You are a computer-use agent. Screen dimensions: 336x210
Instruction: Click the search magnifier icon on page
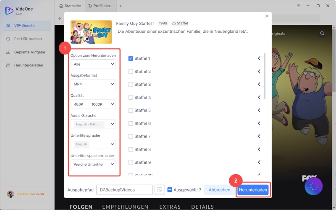(322, 33)
